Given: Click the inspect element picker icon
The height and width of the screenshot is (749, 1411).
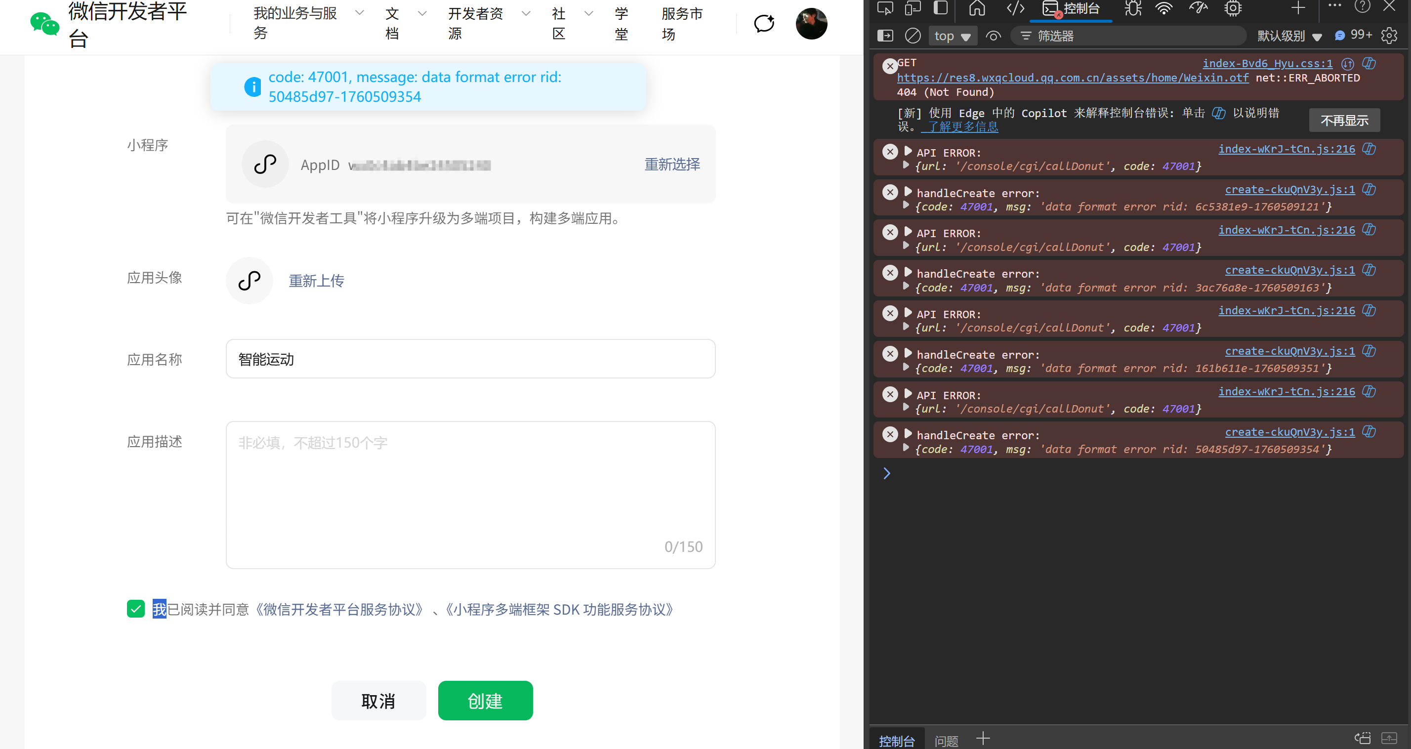Looking at the screenshot, I should tap(885, 8).
